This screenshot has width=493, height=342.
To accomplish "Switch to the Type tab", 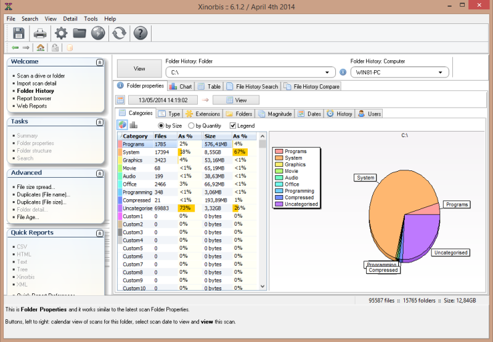I will tap(169, 114).
